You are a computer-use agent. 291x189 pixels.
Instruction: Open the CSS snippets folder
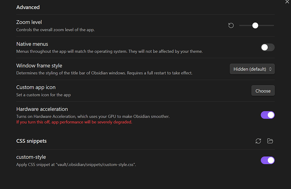[270, 141]
